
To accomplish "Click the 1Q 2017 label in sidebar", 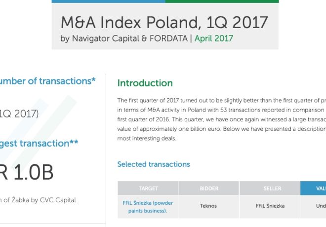I will click(19, 114).
